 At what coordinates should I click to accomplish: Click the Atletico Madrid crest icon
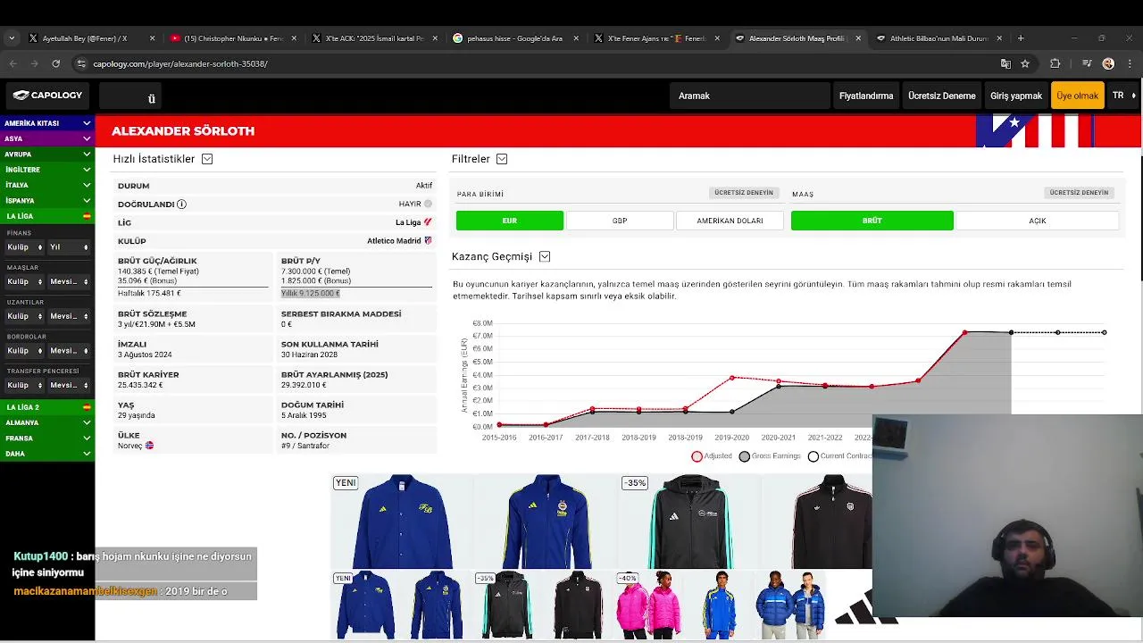click(x=428, y=241)
